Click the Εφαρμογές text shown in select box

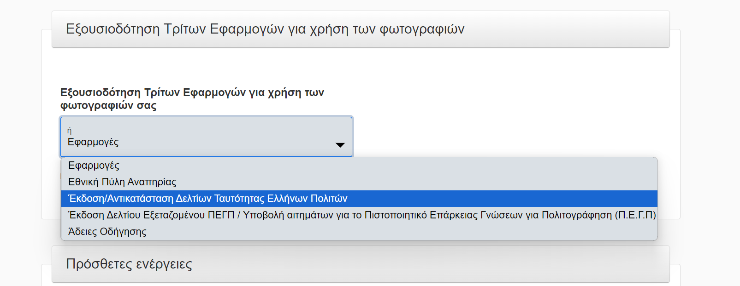tap(93, 142)
